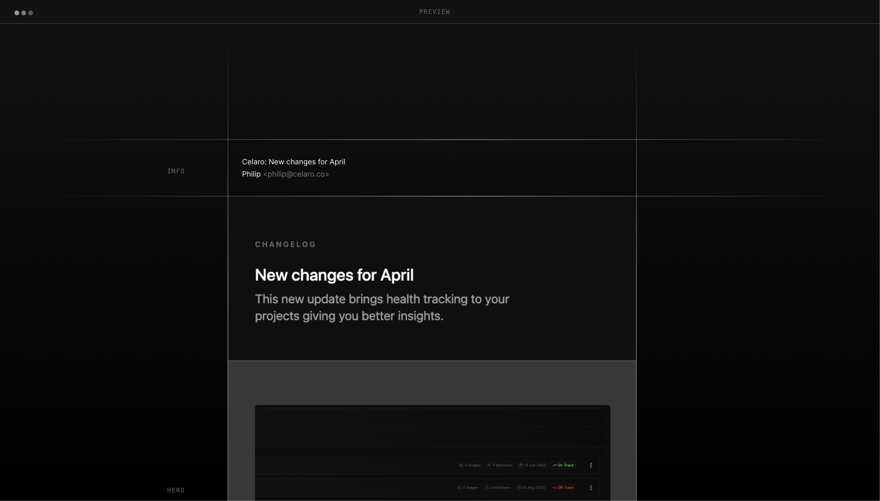Open the three-dot menu on the Off Track row

click(591, 488)
